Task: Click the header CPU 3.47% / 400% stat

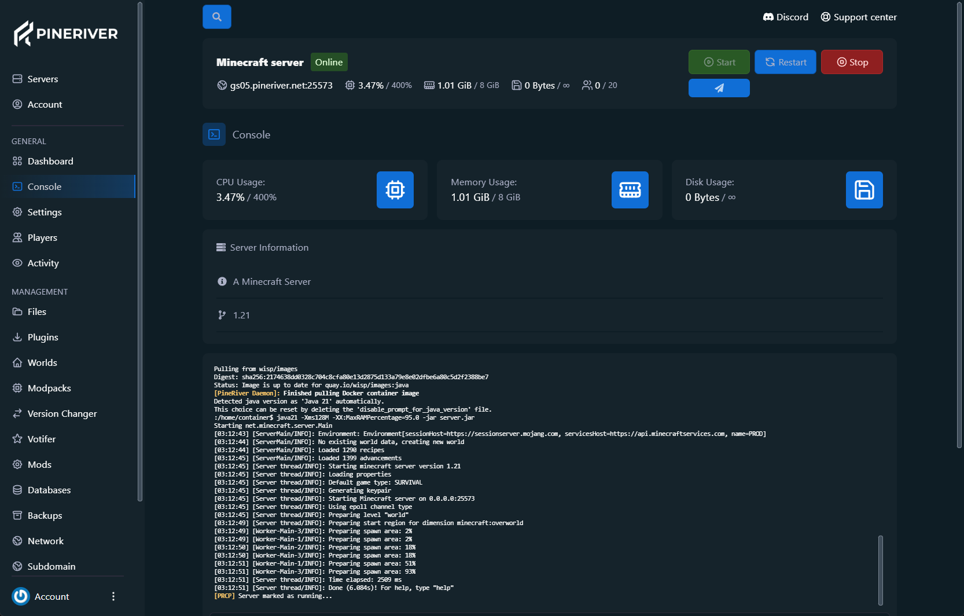Action: [378, 85]
